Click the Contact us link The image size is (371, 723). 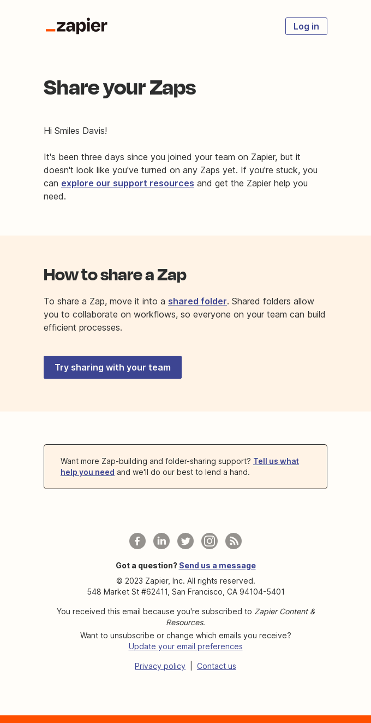click(x=216, y=666)
